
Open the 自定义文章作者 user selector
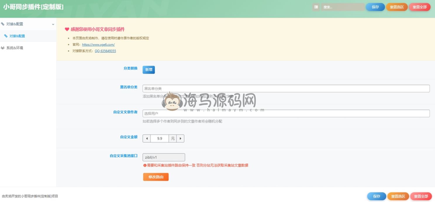(286, 114)
